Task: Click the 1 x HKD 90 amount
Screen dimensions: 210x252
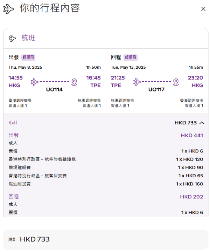Action: [190, 168]
